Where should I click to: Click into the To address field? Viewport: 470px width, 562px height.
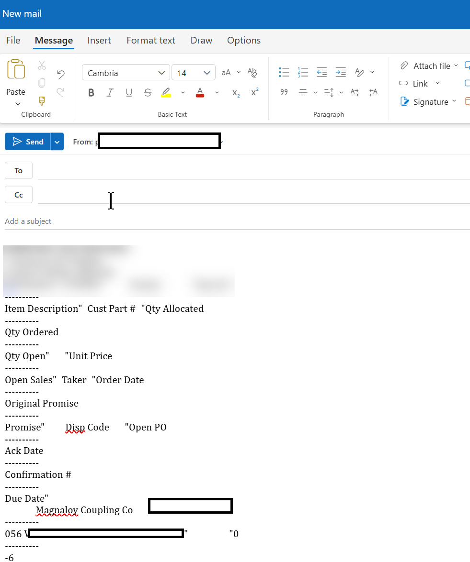pos(253,171)
